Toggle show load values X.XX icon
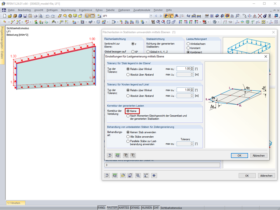The image size is (280, 210). (x=171, y=16)
